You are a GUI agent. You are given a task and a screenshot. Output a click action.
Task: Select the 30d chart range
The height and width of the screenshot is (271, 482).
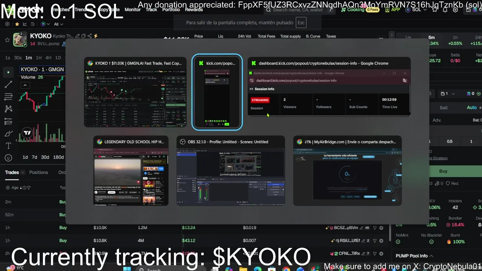point(45,157)
